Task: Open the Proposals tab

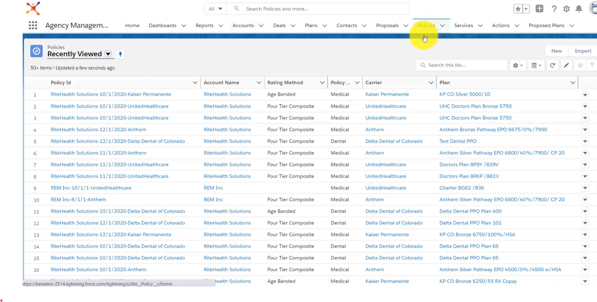Action: [x=387, y=25]
